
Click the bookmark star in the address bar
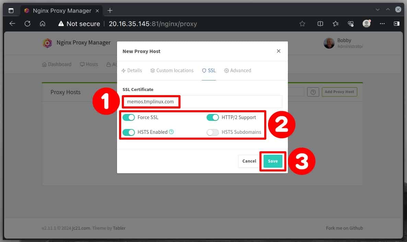click(x=302, y=24)
